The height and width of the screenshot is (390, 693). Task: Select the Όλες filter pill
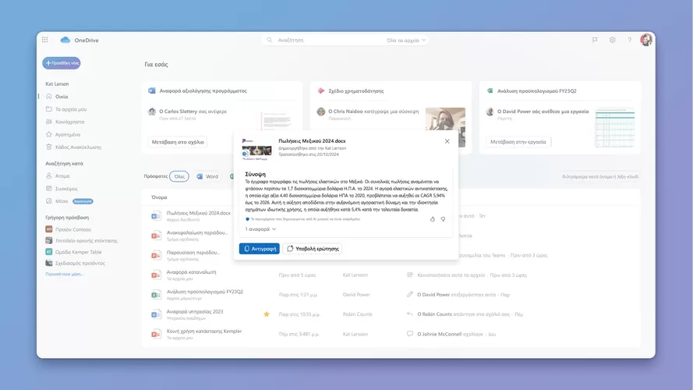coord(179,176)
